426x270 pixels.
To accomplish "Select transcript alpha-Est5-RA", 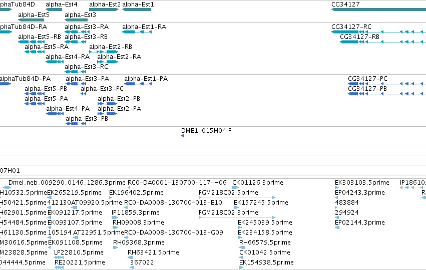I will click(35, 52).
